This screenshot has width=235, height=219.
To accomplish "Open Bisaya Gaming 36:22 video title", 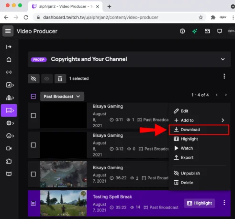I will point(108,168).
